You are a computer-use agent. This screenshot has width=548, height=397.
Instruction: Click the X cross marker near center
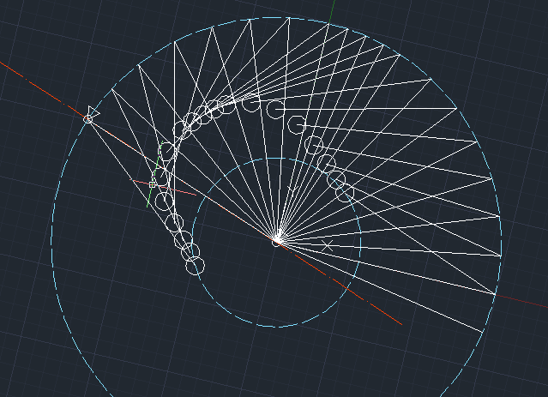[x=327, y=246]
